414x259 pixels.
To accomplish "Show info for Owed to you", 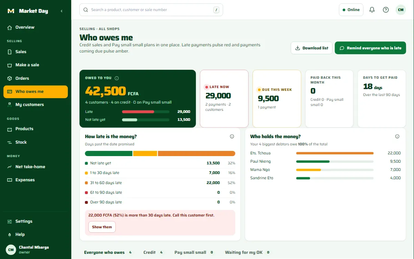I will (x=117, y=78).
